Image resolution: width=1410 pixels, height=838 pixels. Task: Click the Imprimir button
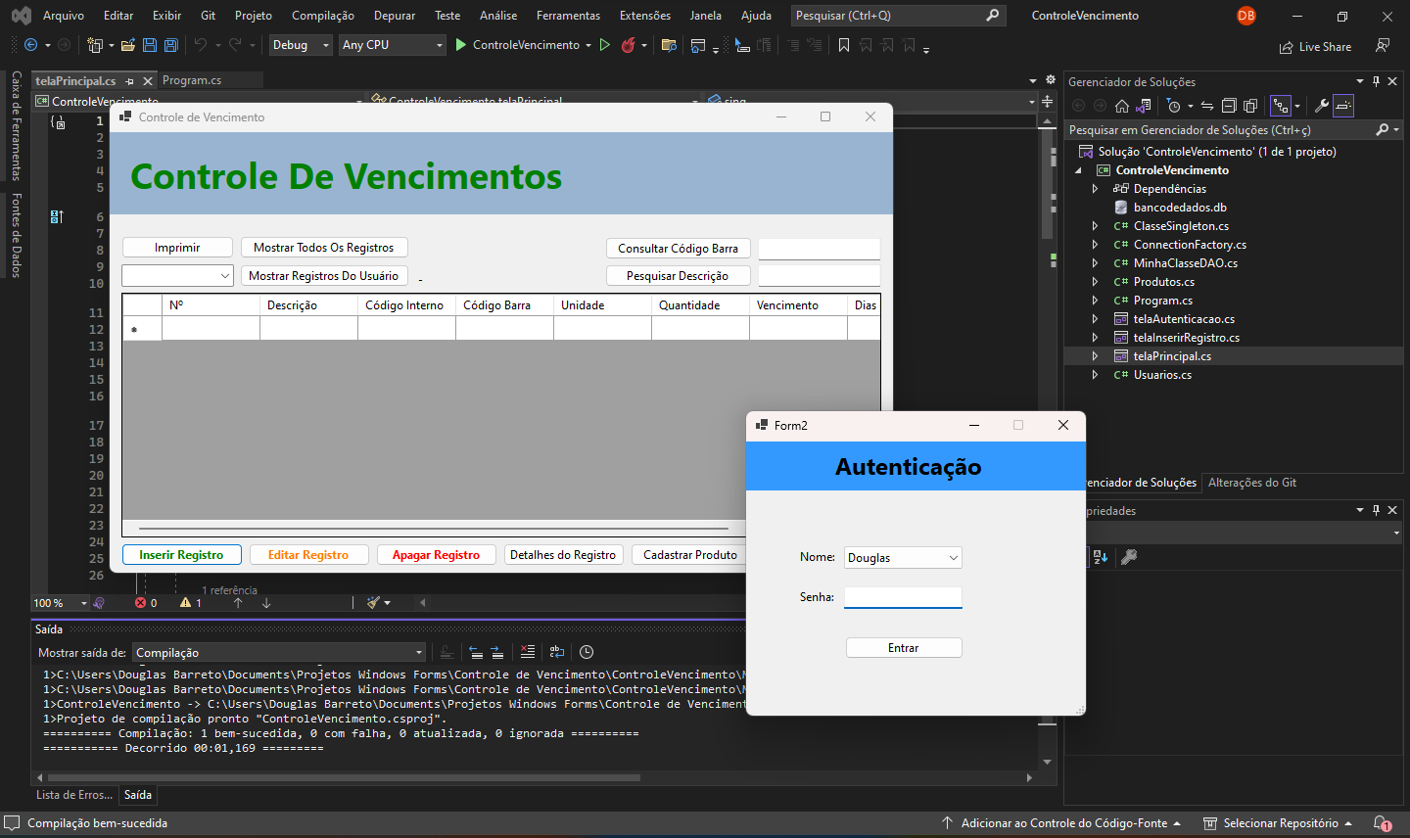(177, 248)
